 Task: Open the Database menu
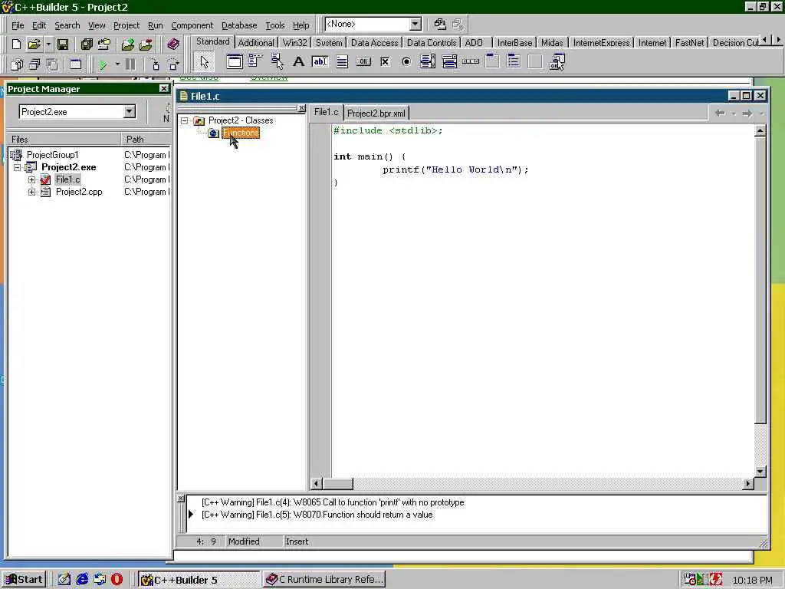pyautogui.click(x=239, y=25)
